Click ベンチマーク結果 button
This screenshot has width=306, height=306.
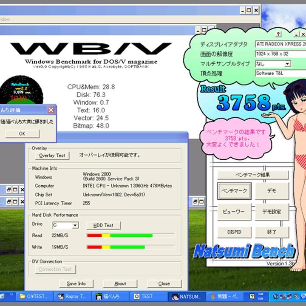[x=253, y=175]
